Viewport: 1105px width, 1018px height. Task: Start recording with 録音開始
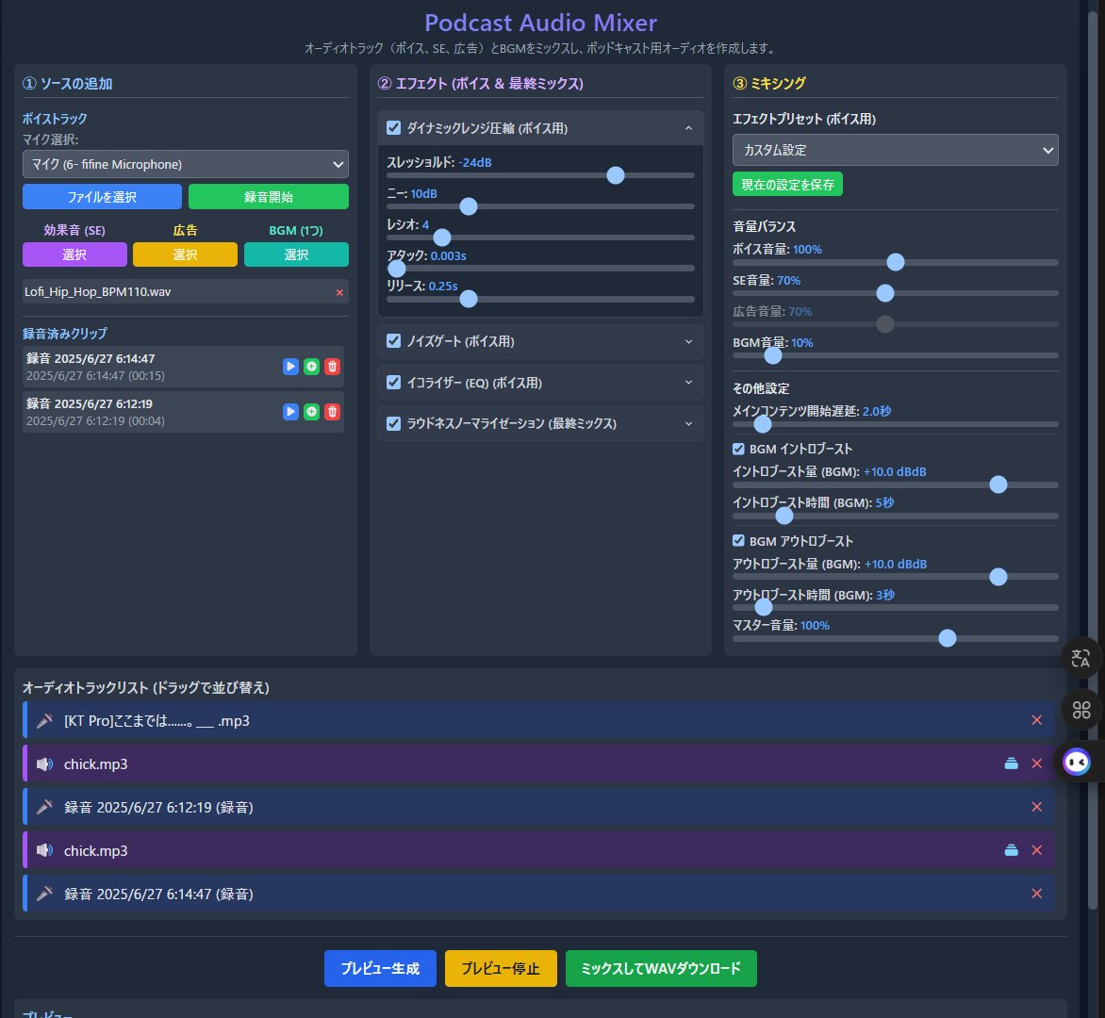point(269,197)
